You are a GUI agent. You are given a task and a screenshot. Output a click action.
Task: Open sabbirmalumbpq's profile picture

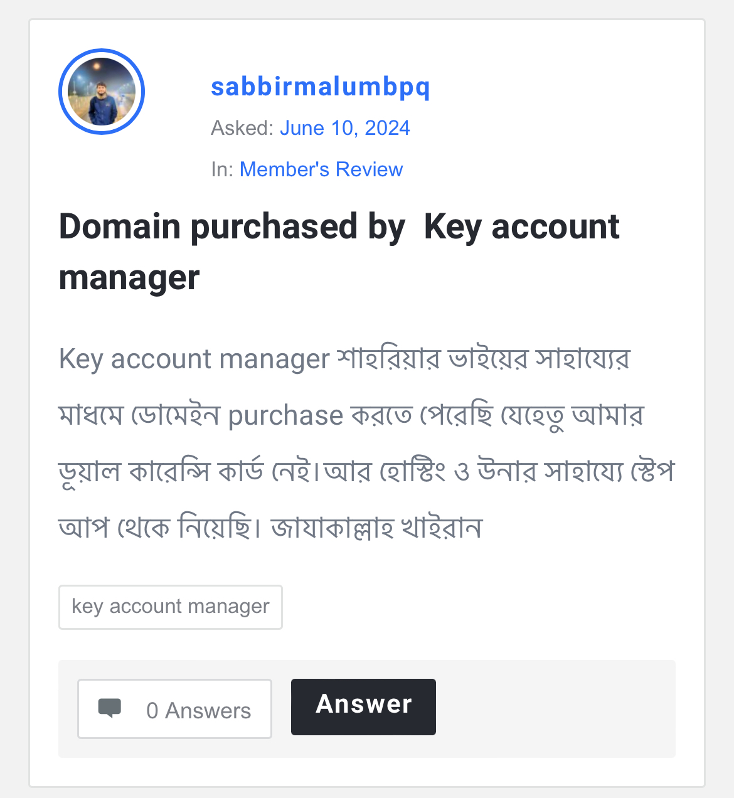[102, 92]
